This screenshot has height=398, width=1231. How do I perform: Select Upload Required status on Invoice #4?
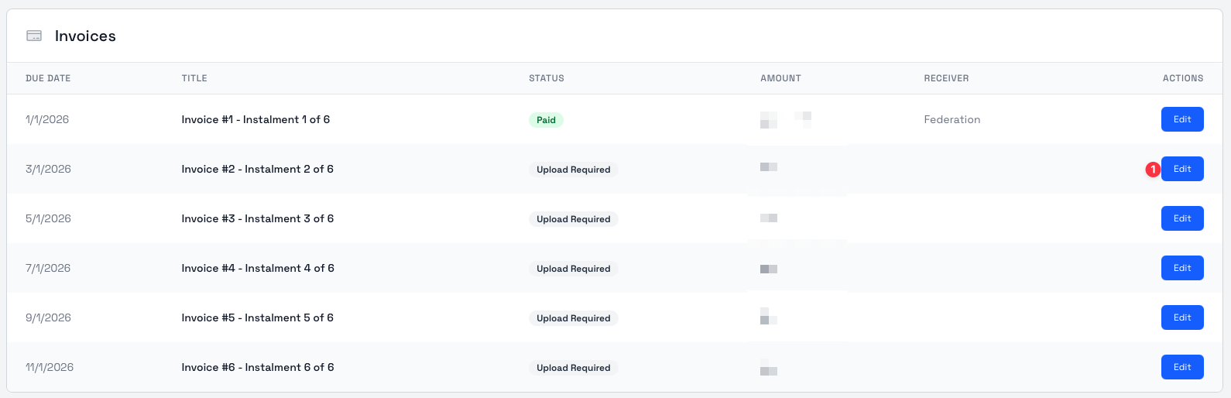573,269
